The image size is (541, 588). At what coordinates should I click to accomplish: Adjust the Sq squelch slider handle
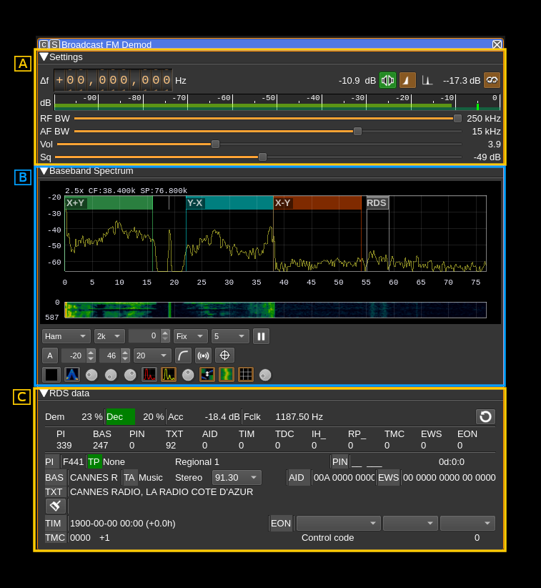pos(262,157)
